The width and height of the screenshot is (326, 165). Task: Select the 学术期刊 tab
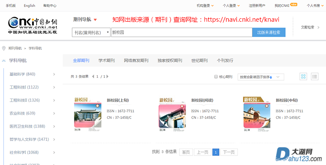(x=106, y=60)
